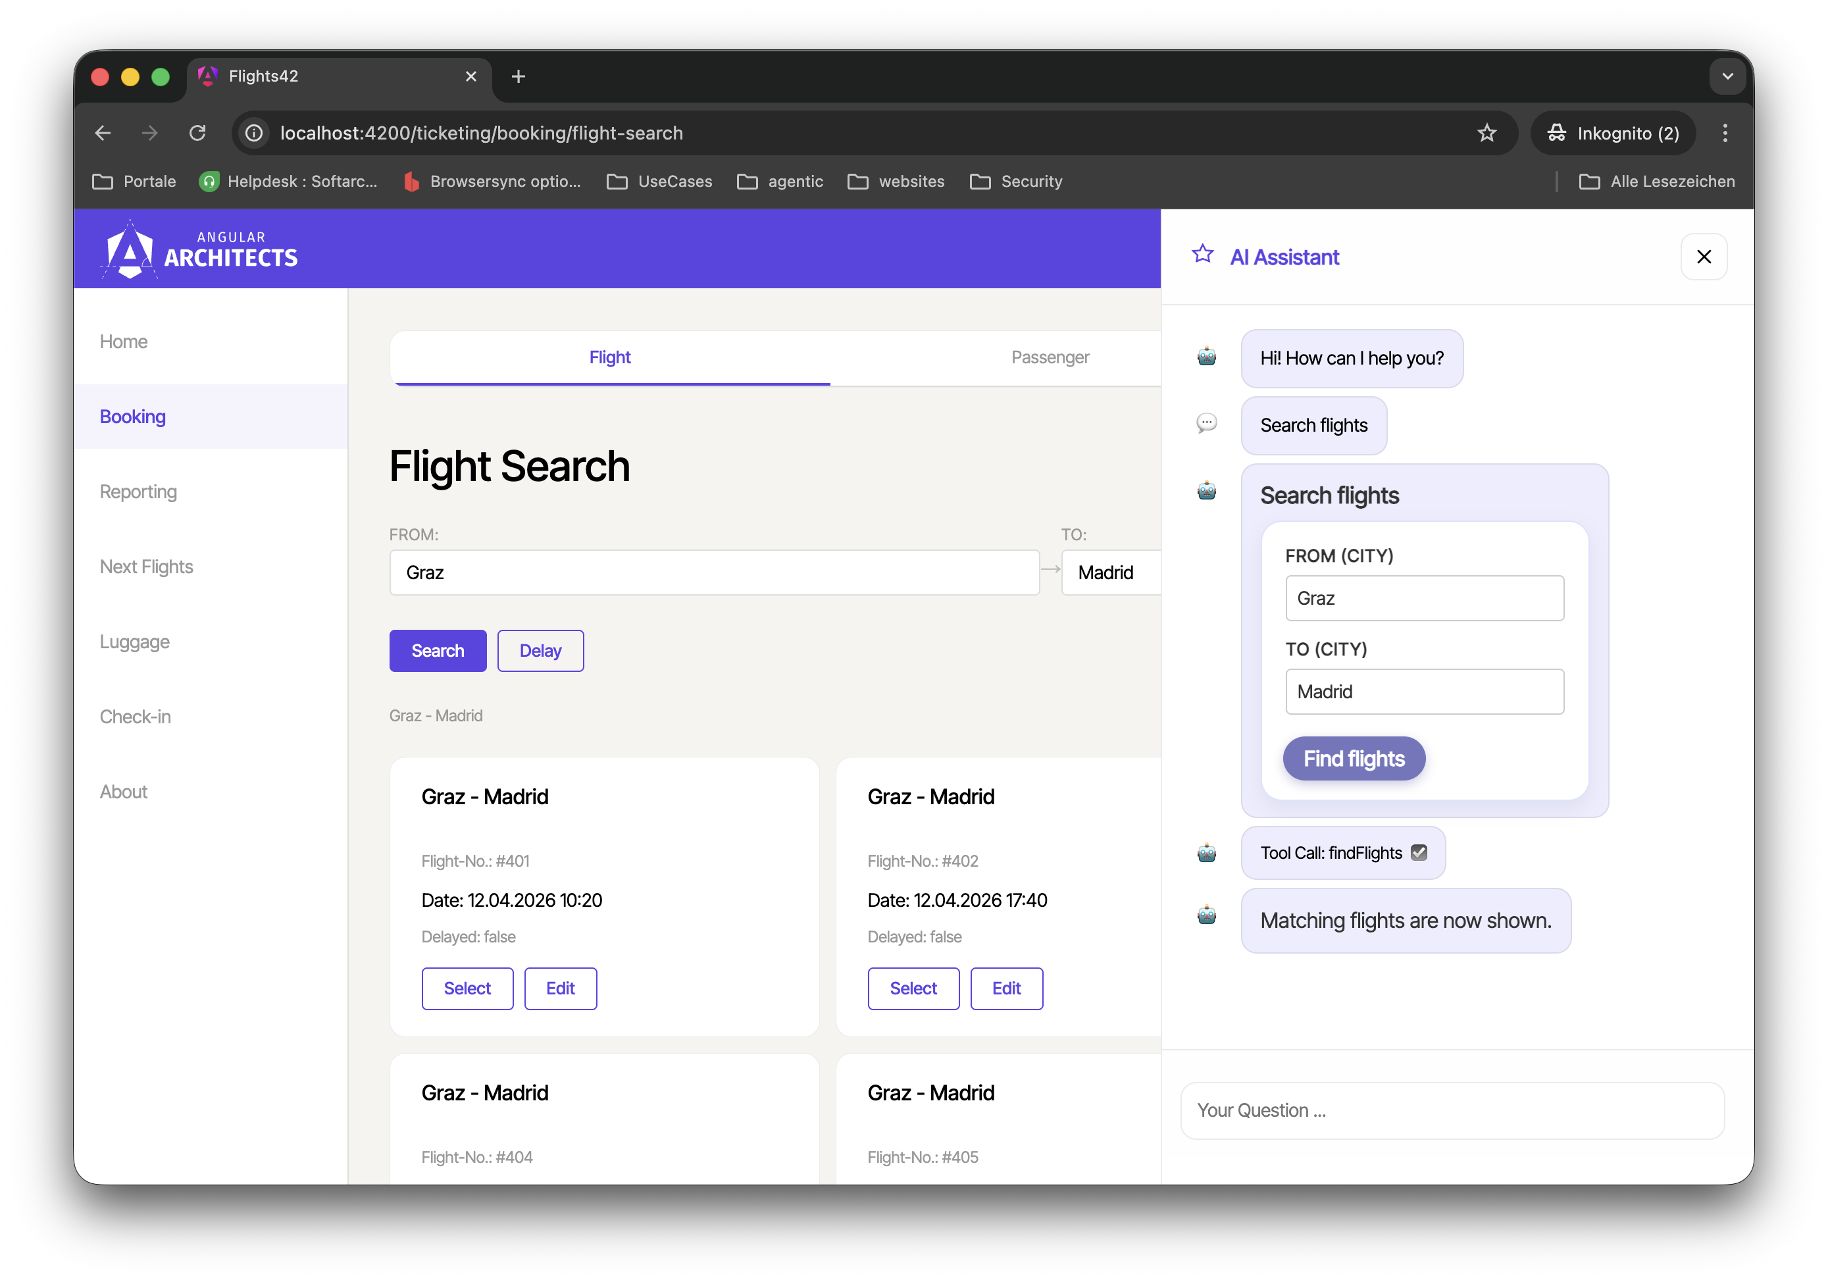Click robot avatar beside Tool Call message
The width and height of the screenshot is (1828, 1282).
click(x=1206, y=854)
